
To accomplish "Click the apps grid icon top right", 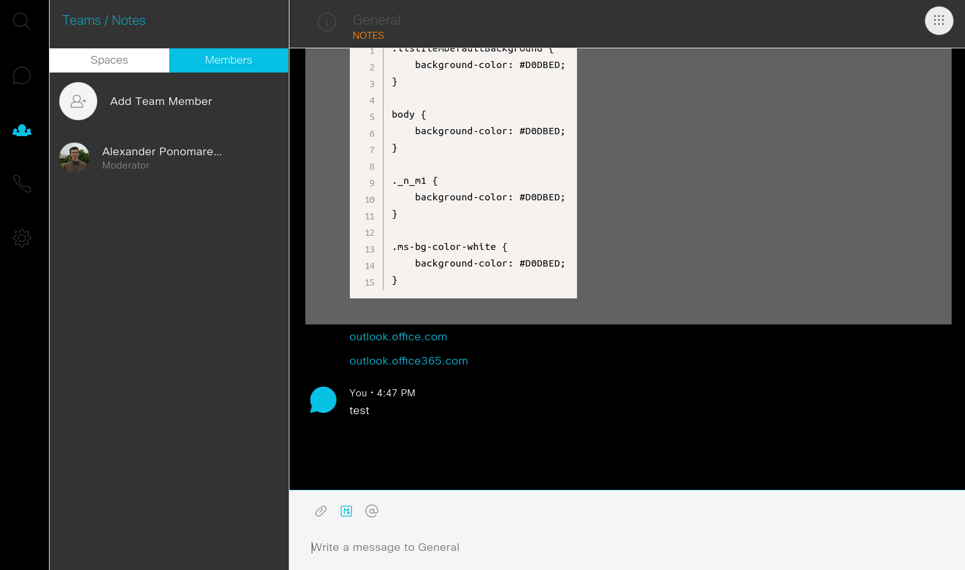I will click(939, 20).
